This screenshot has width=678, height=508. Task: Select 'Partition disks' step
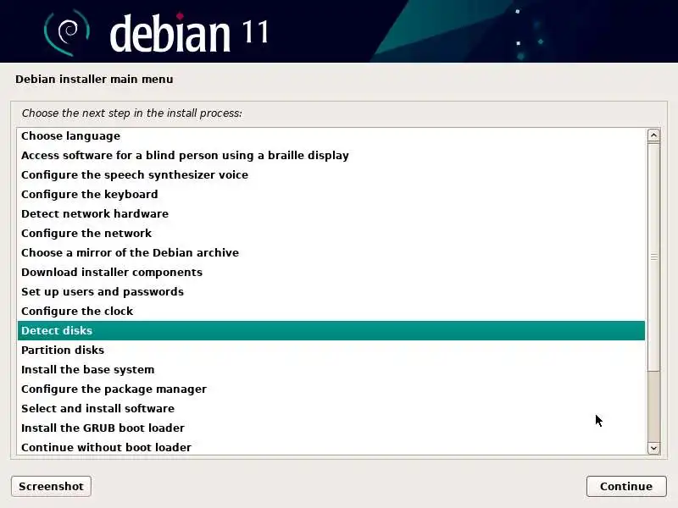(x=331, y=350)
